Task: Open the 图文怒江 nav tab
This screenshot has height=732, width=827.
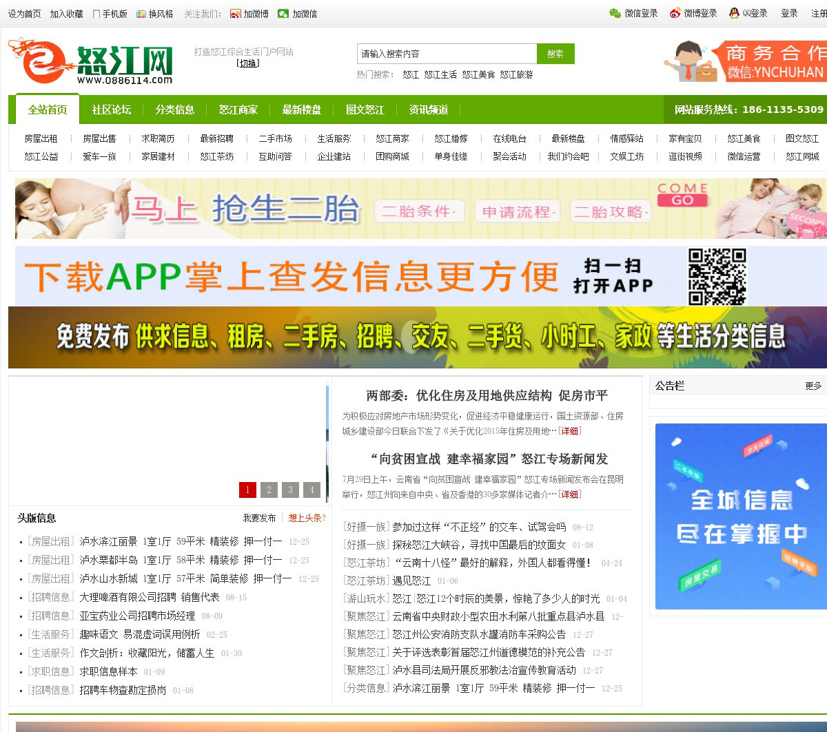Action: tap(365, 109)
